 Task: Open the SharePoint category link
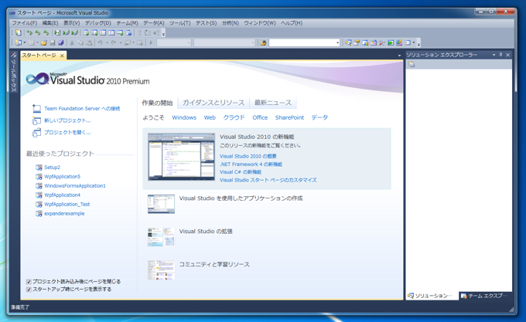click(289, 117)
